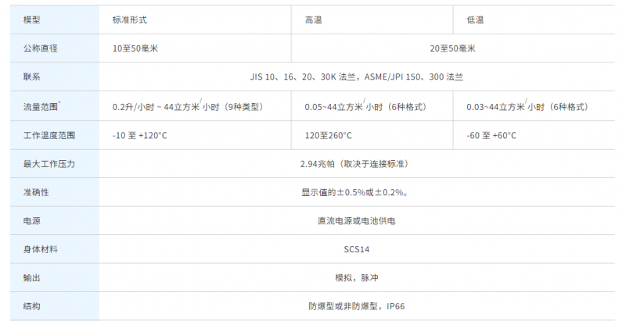Select the 标准形式 column header
626x321 pixels.
pos(131,19)
